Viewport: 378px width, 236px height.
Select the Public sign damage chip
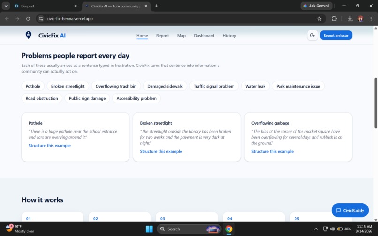(x=87, y=98)
